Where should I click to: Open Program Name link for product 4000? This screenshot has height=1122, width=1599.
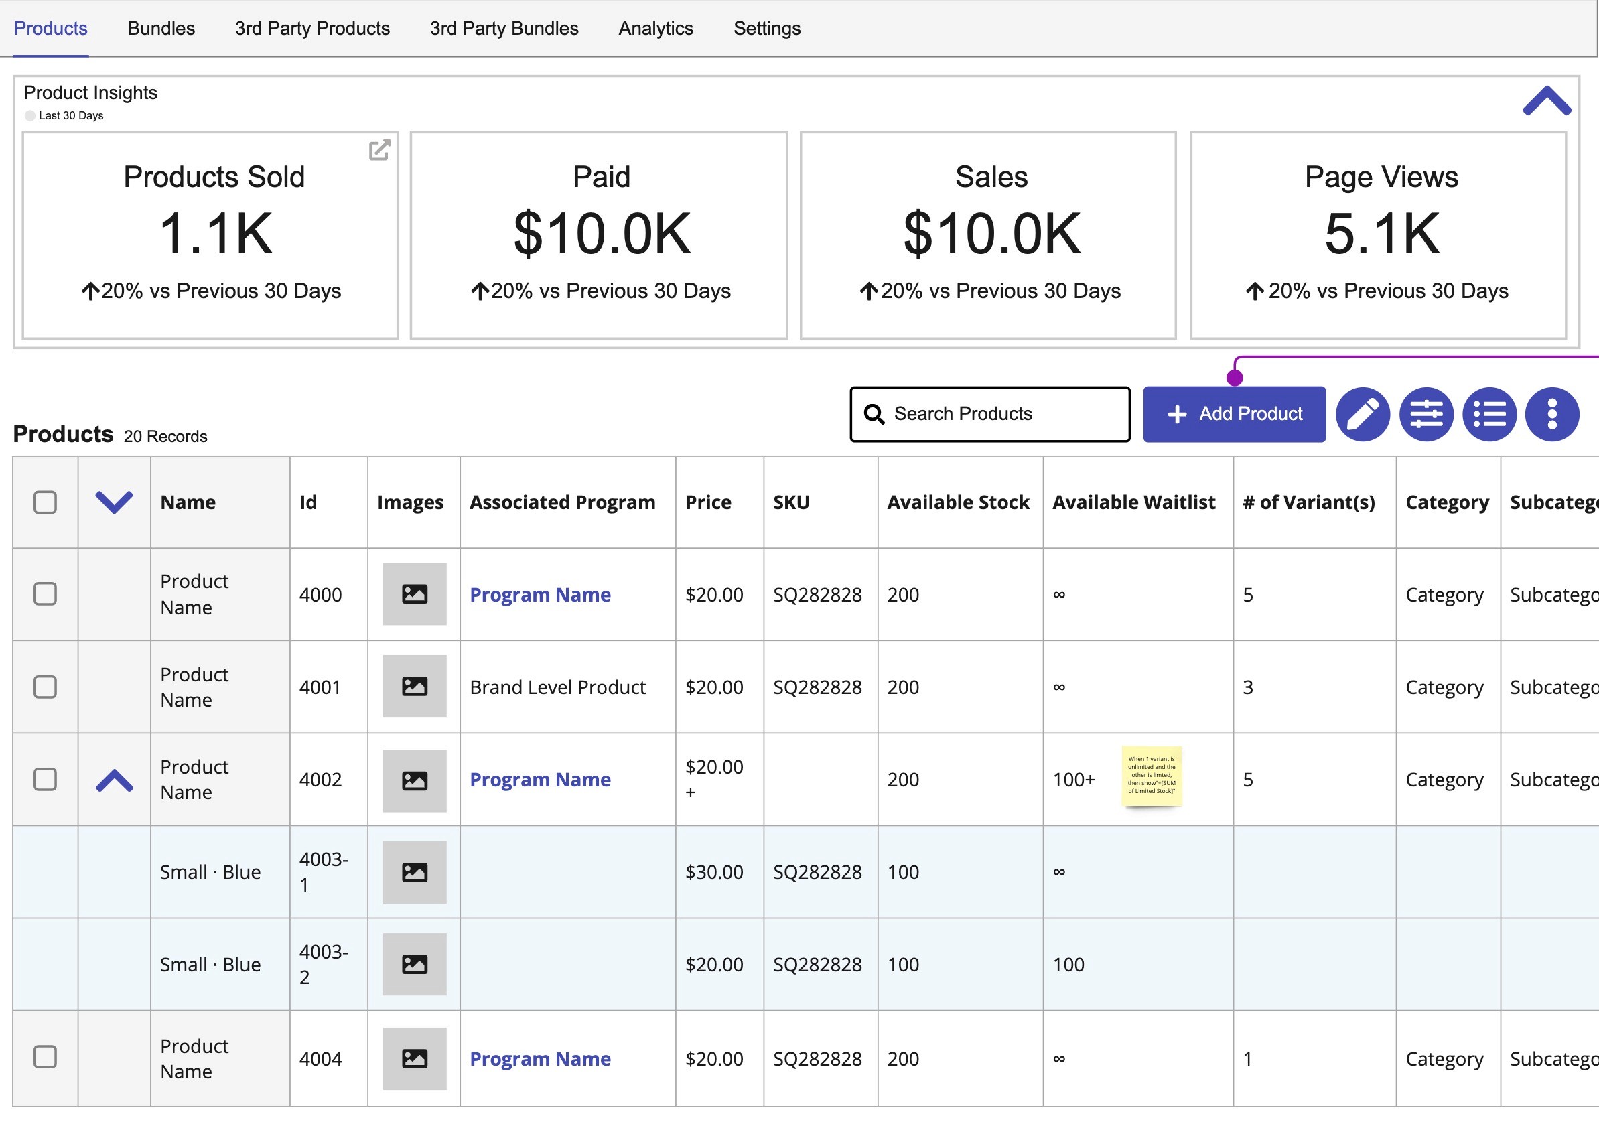coord(540,595)
